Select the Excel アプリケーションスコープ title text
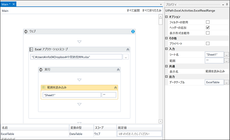 coord(51,49)
